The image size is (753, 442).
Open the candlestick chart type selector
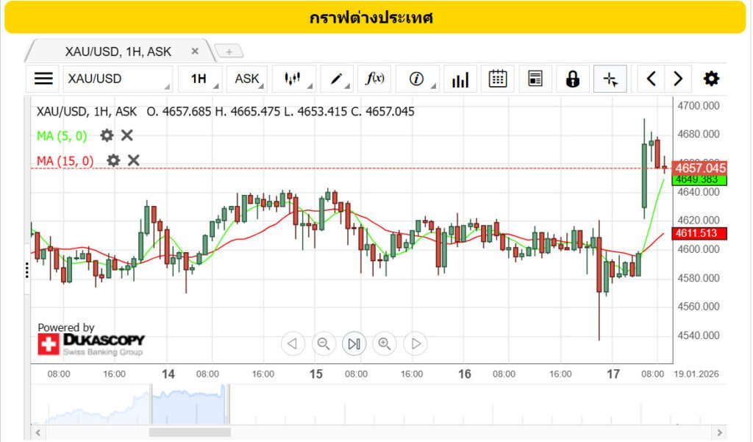click(293, 79)
